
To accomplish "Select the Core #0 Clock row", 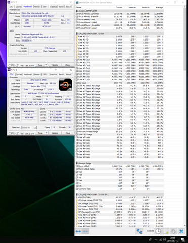I will 119,60.
